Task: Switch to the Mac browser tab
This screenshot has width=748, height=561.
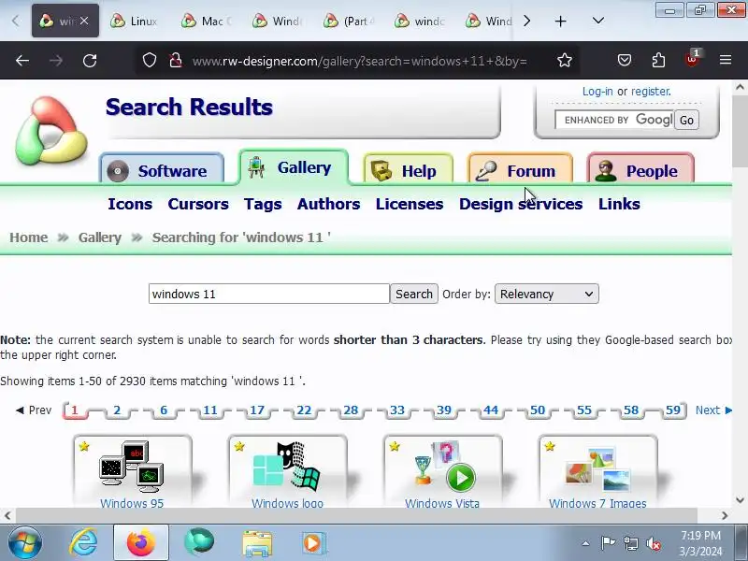Action: [206, 21]
